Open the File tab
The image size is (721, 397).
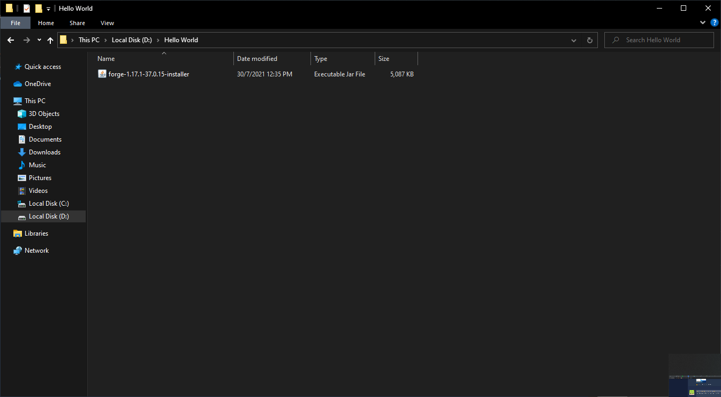(x=16, y=23)
